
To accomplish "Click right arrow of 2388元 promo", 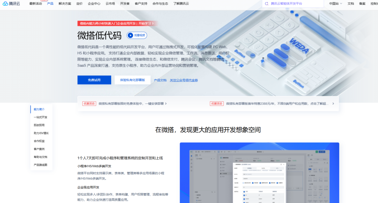I will (x=333, y=104).
